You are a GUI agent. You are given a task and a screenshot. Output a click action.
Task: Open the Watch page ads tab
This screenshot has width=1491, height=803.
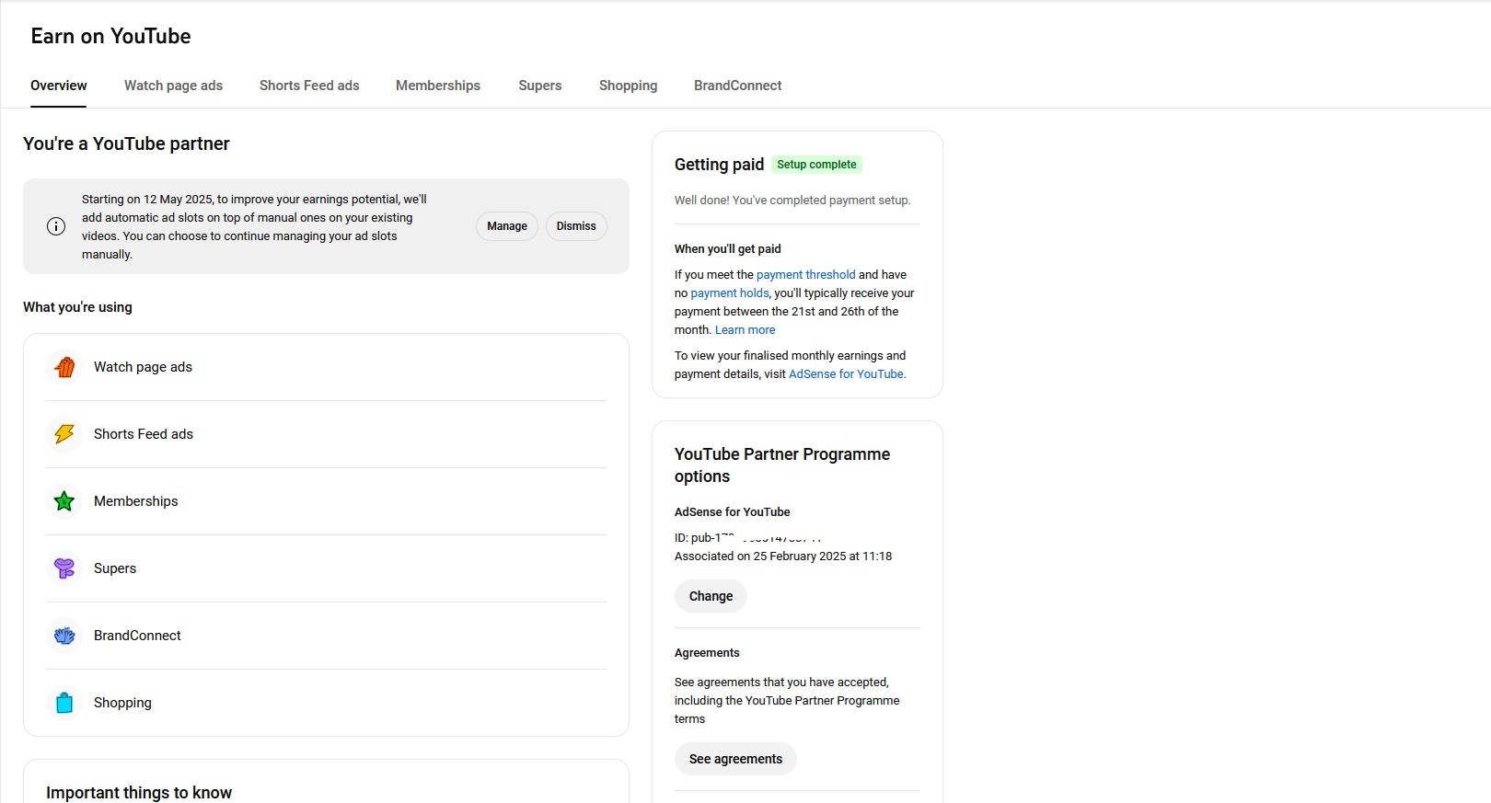(173, 86)
